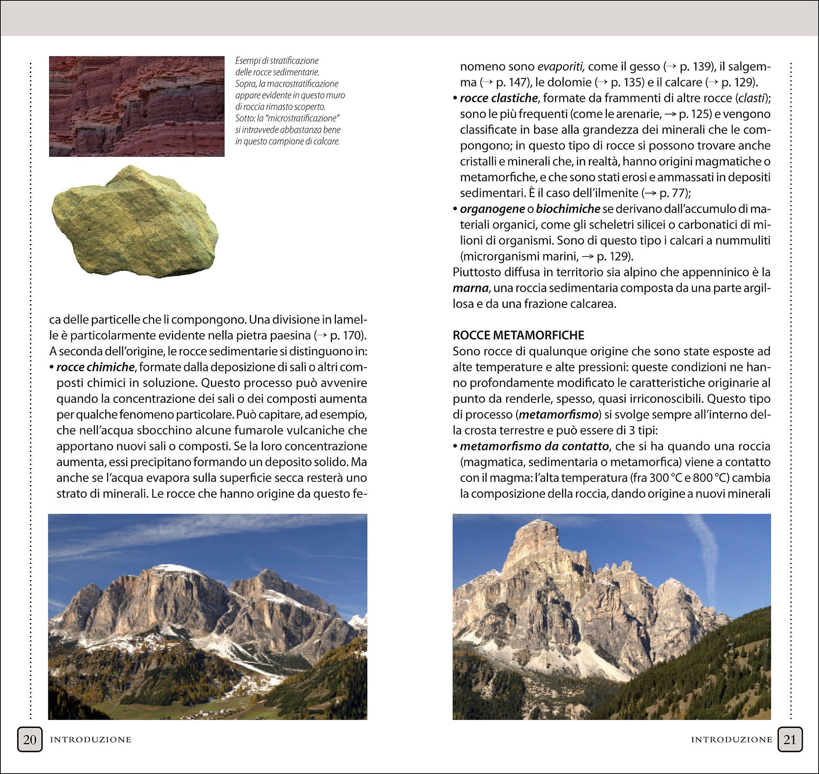This screenshot has height=774, width=819.
Task: Click the ROCCE METAMORFICHE heading
Action: pyautogui.click(x=518, y=335)
